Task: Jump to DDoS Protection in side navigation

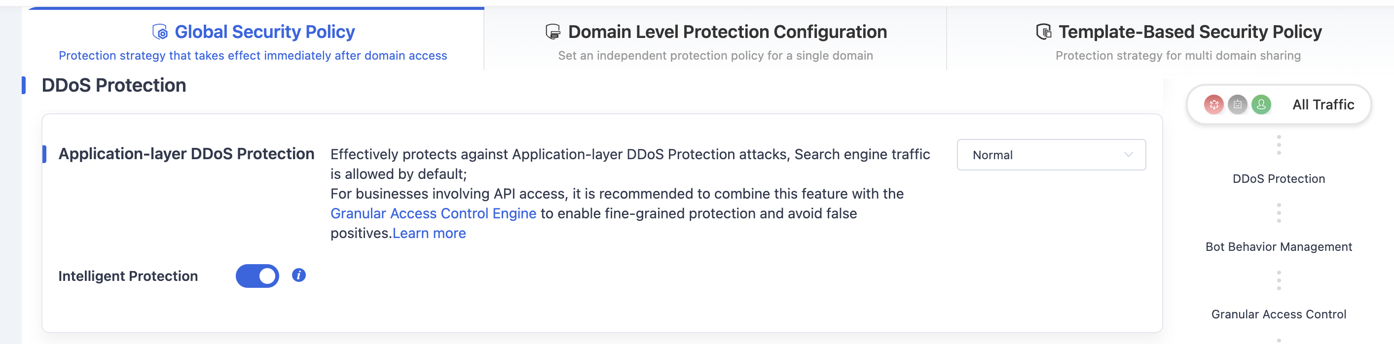Action: point(1279,179)
